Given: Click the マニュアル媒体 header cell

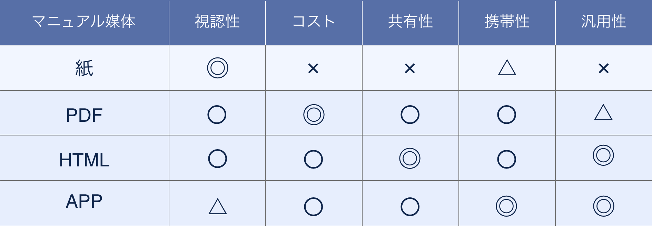Looking at the screenshot, I should [x=84, y=22].
